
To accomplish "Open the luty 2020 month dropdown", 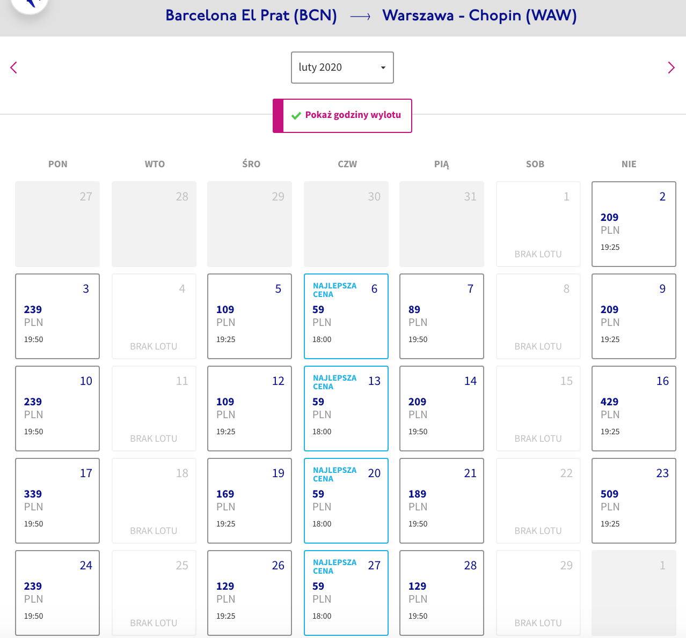I will [x=342, y=68].
